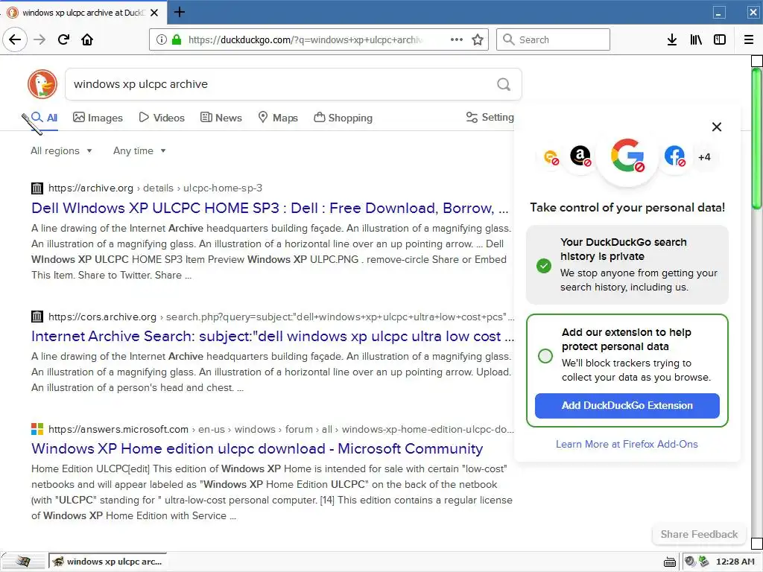Open the downloads arrow in toolbar
The image size is (763, 572).
(x=672, y=39)
